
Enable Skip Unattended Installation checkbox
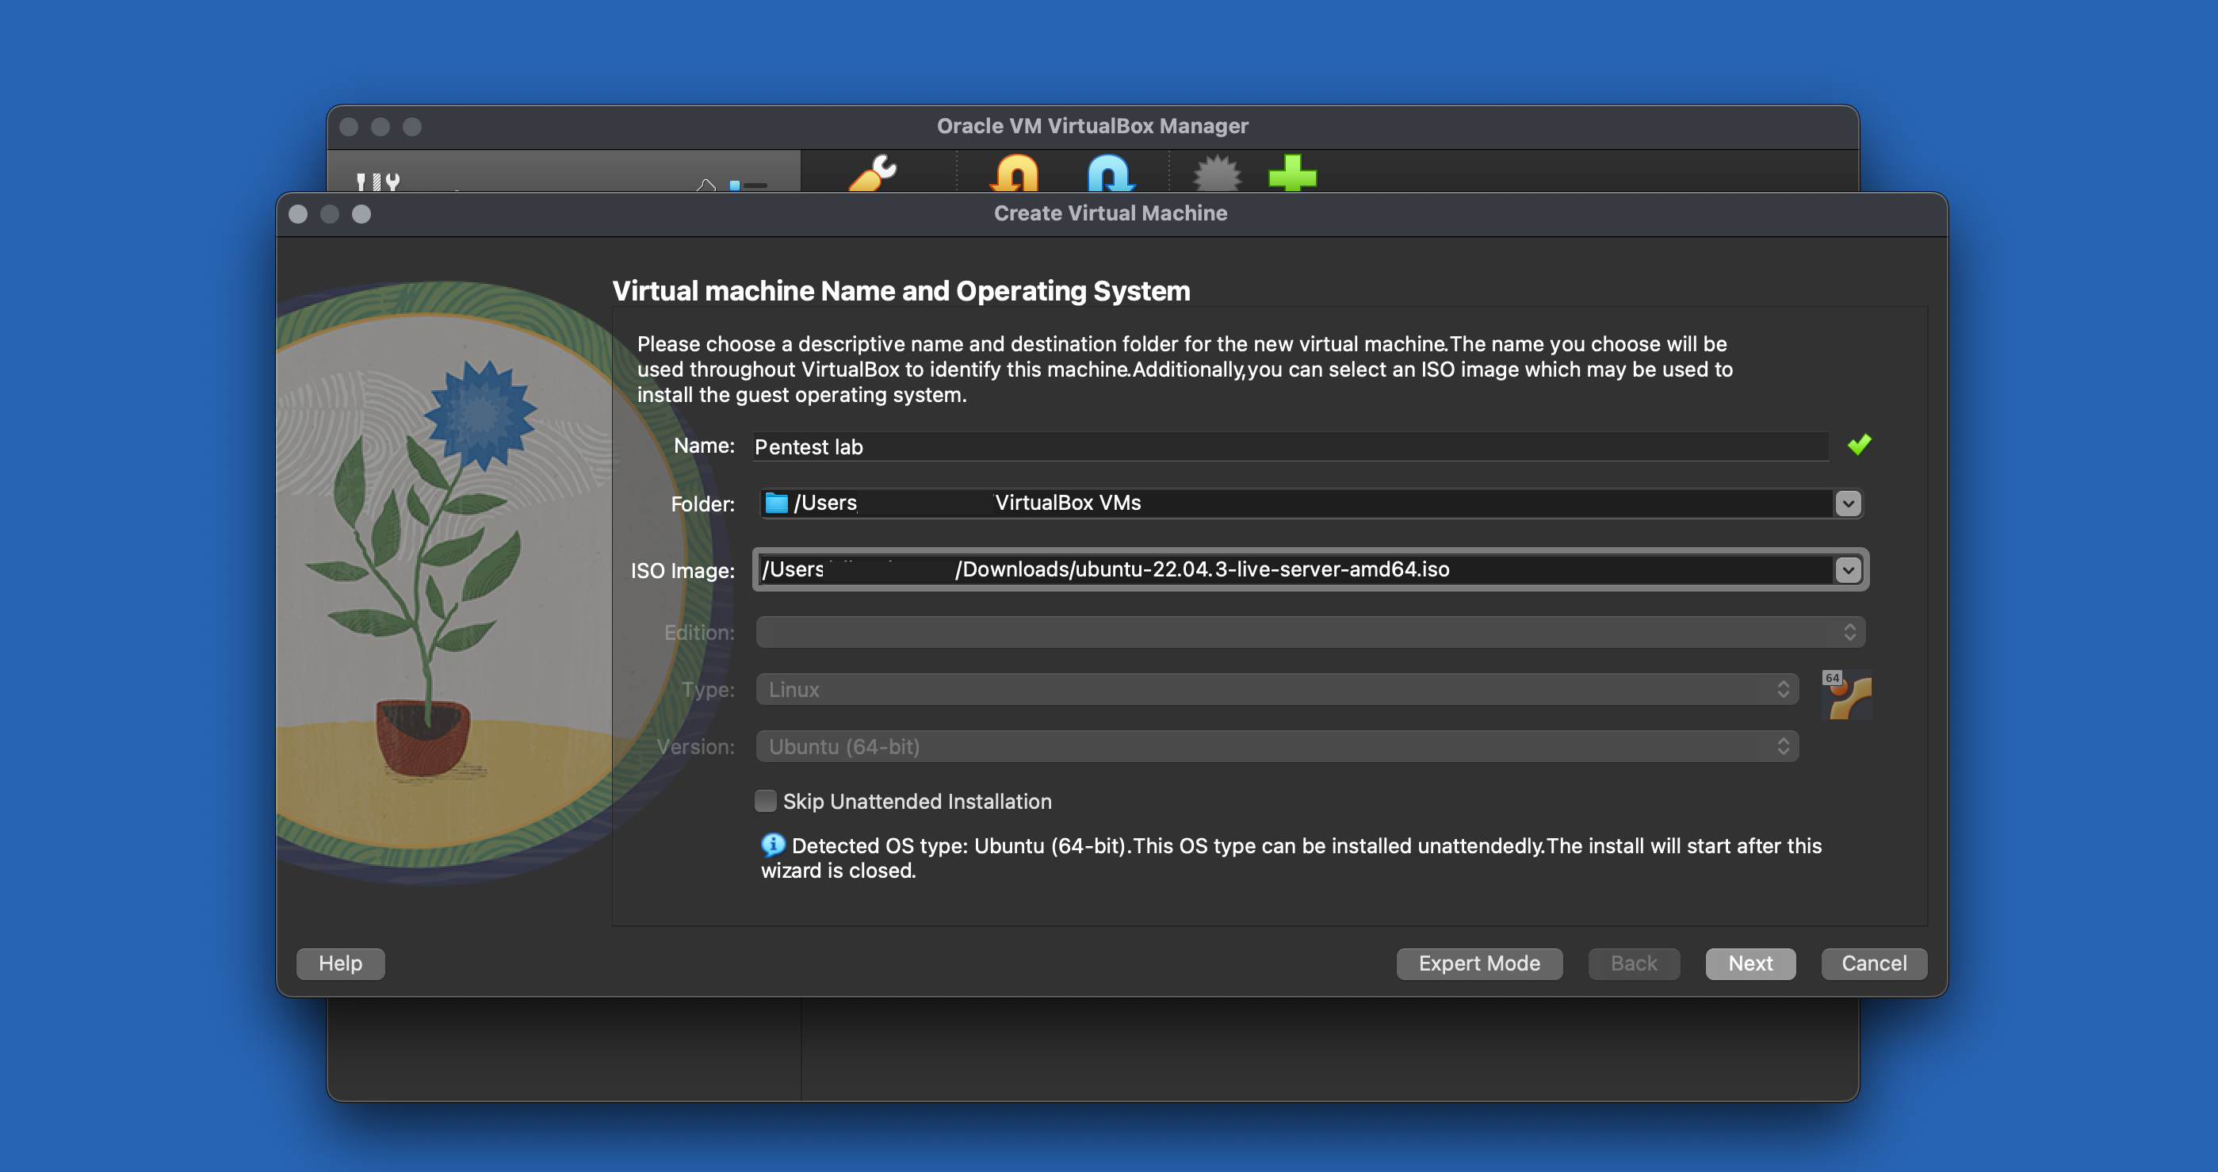[766, 801]
